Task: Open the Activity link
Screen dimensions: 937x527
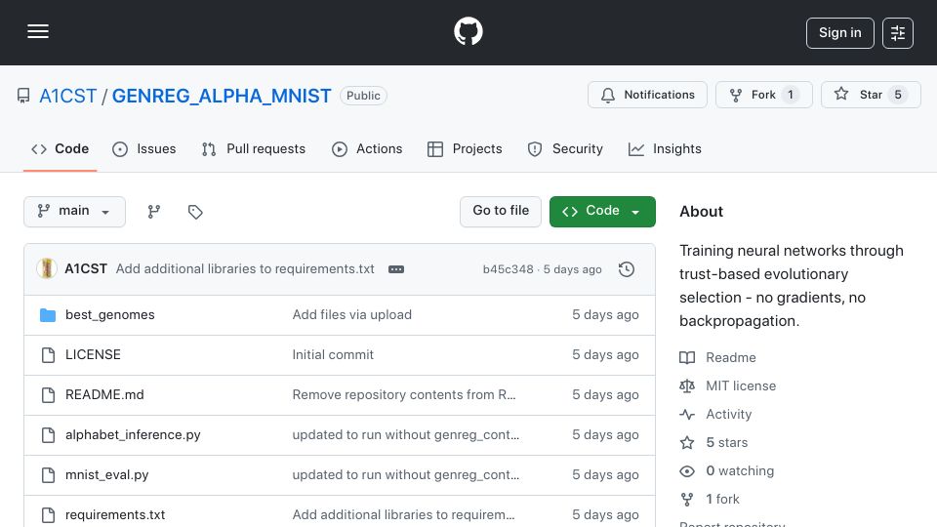Action: (728, 414)
